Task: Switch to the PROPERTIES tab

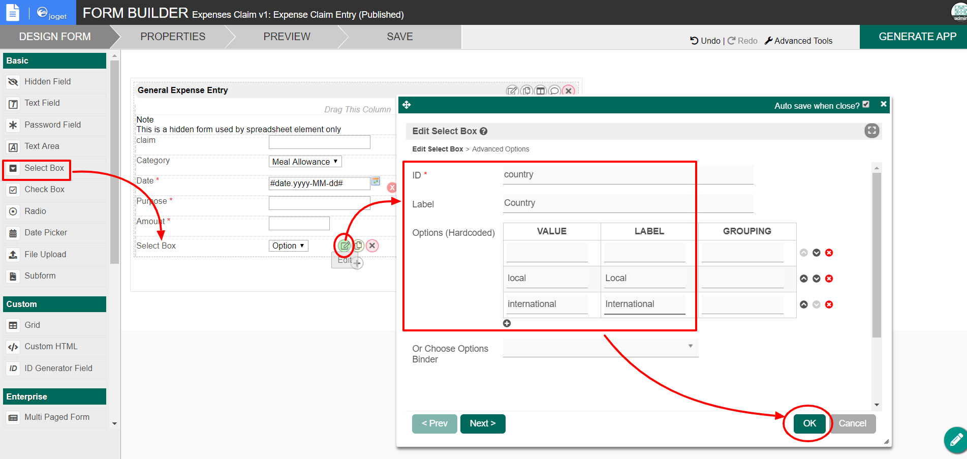Action: [x=173, y=37]
